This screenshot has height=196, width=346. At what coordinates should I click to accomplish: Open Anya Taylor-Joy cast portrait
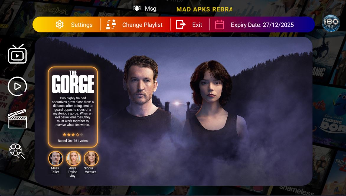[74, 158]
